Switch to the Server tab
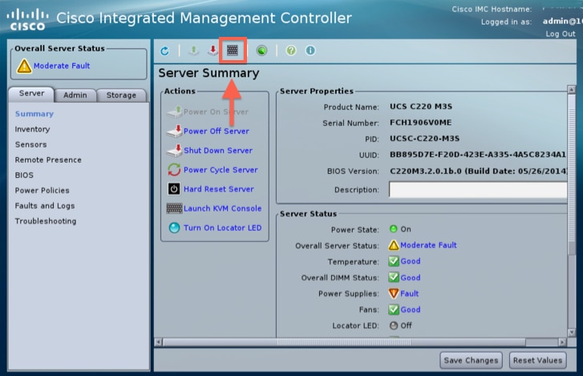The width and height of the screenshot is (583, 376). [x=31, y=94]
